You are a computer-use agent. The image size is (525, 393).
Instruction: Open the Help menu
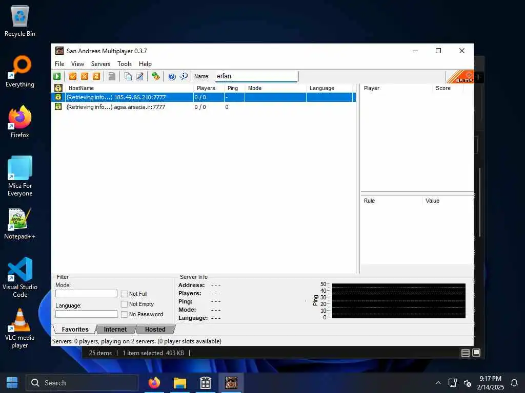[145, 64]
